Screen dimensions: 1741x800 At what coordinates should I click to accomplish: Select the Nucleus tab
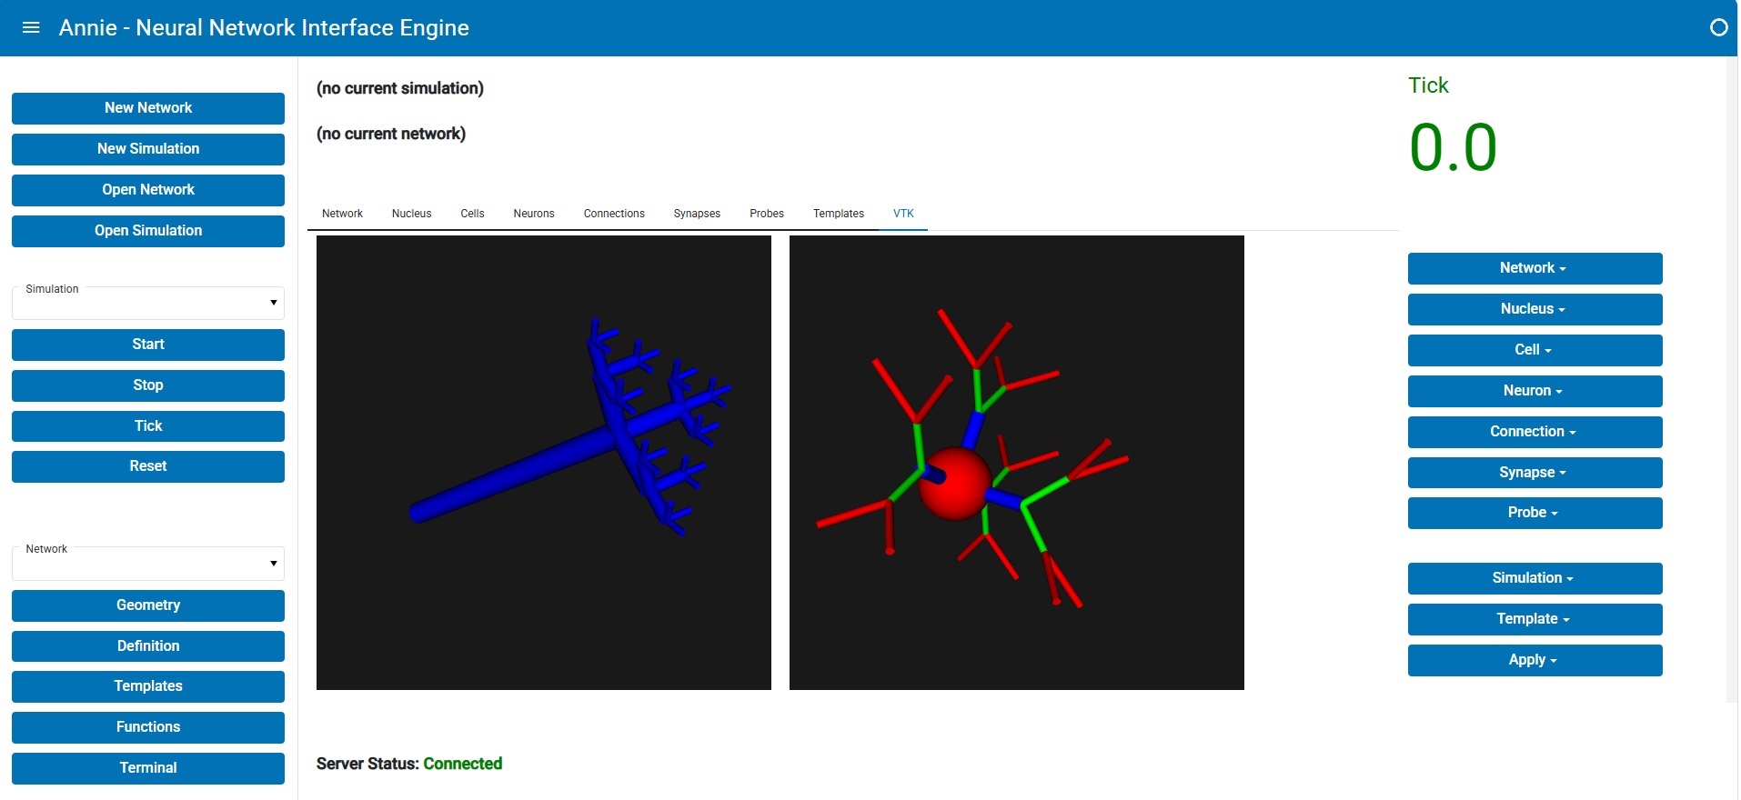(x=411, y=214)
